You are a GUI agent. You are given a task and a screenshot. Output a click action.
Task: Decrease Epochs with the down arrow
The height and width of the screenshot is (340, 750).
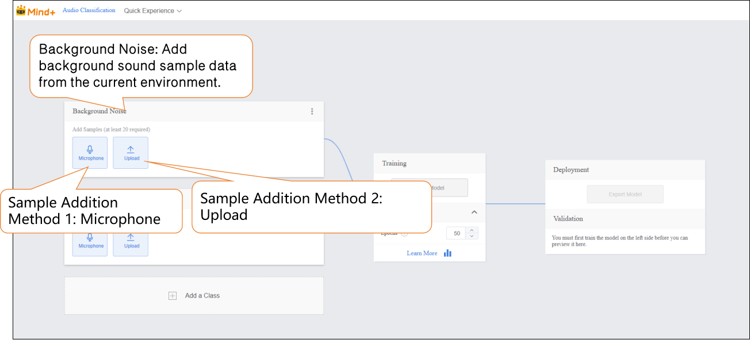[472, 236]
